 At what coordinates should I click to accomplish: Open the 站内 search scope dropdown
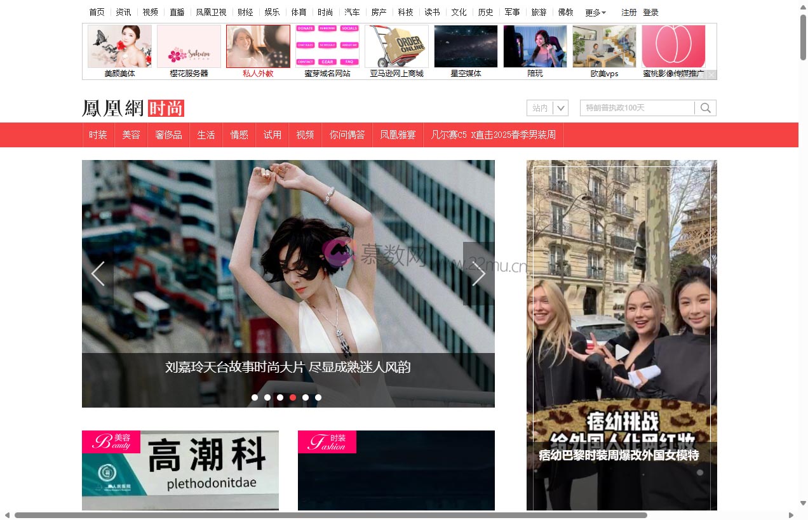tap(547, 108)
